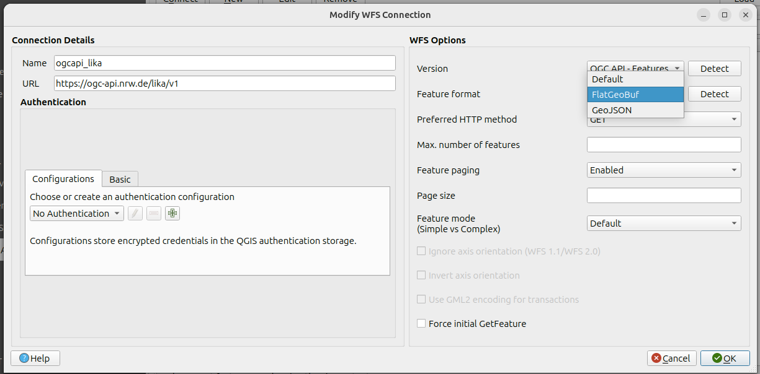This screenshot has width=760, height=374.
Task: Select FlatGeoBuf from the format list
Action: pos(635,95)
